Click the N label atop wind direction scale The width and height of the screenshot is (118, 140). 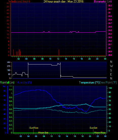point(111,62)
